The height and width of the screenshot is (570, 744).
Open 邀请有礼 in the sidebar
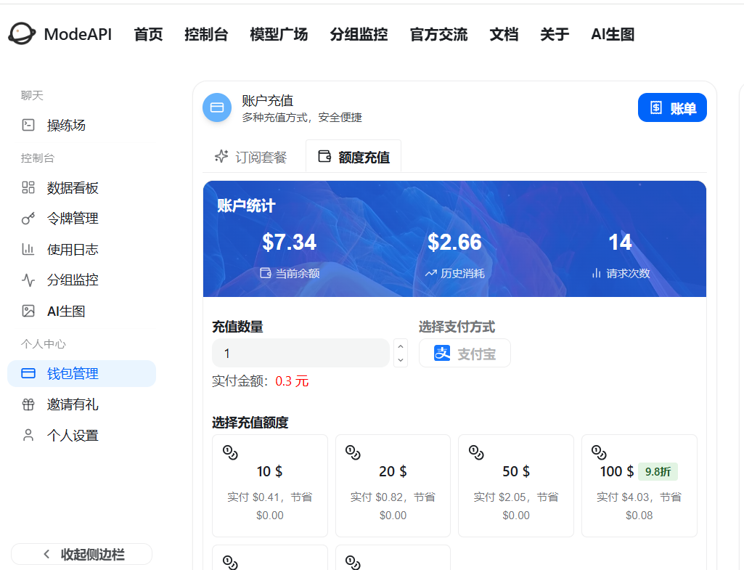pyautogui.click(x=81, y=404)
